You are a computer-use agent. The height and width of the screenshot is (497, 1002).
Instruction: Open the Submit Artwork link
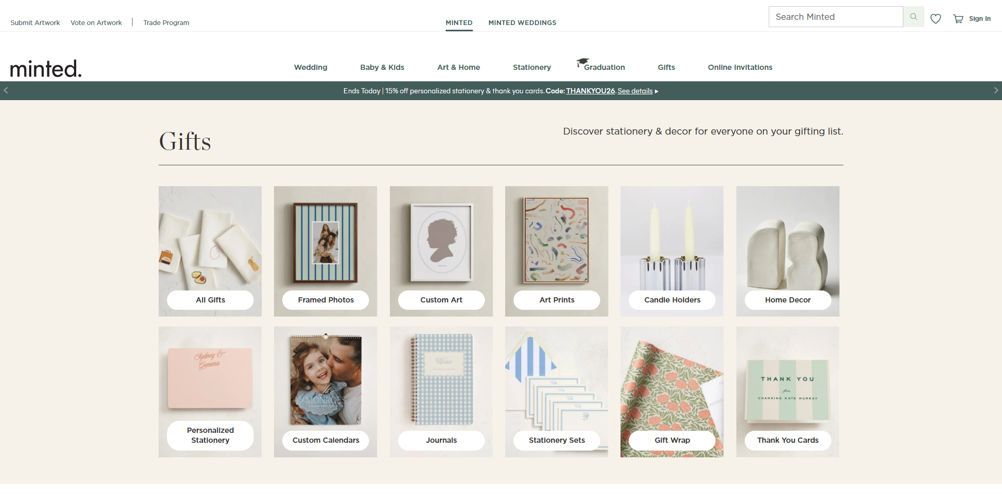(x=35, y=22)
